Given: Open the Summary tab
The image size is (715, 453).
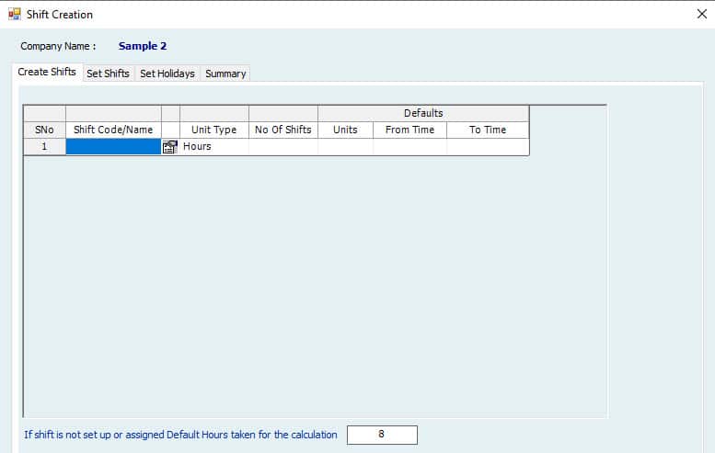Looking at the screenshot, I should click(x=225, y=74).
